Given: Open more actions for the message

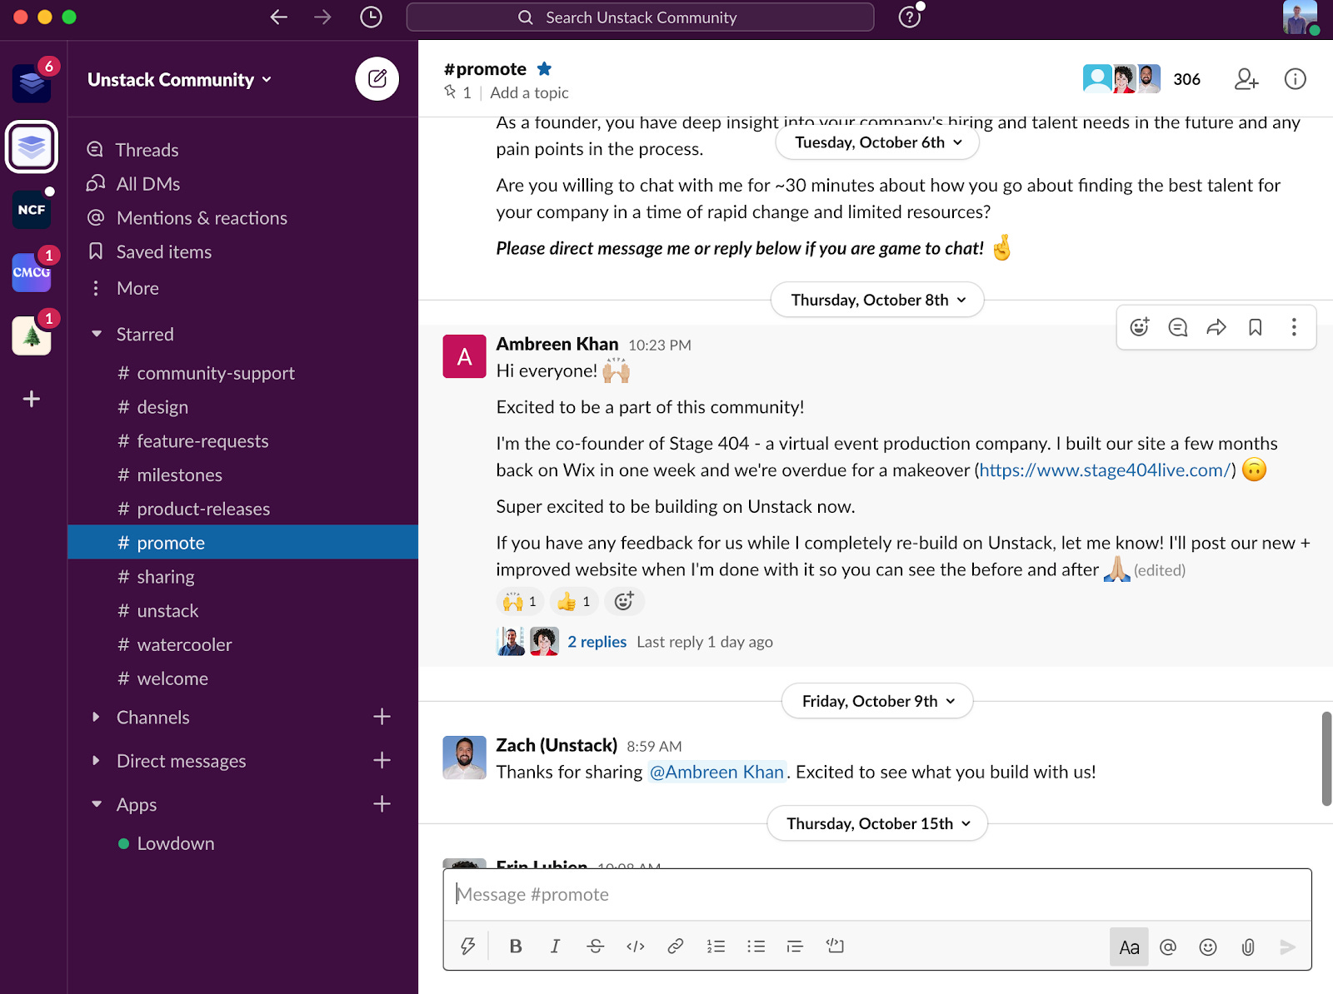Looking at the screenshot, I should 1294,327.
